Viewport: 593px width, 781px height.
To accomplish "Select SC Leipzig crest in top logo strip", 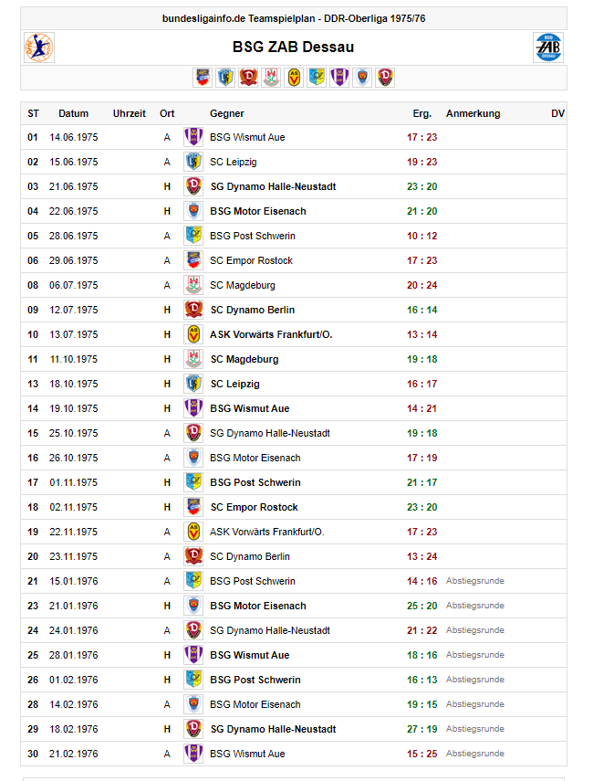I will click(x=225, y=78).
